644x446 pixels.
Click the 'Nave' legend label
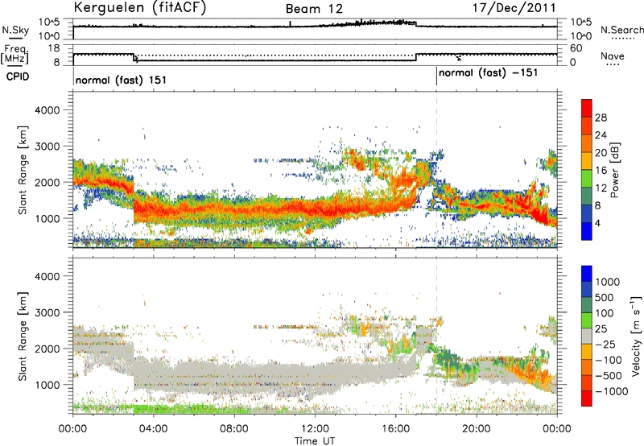(x=613, y=56)
